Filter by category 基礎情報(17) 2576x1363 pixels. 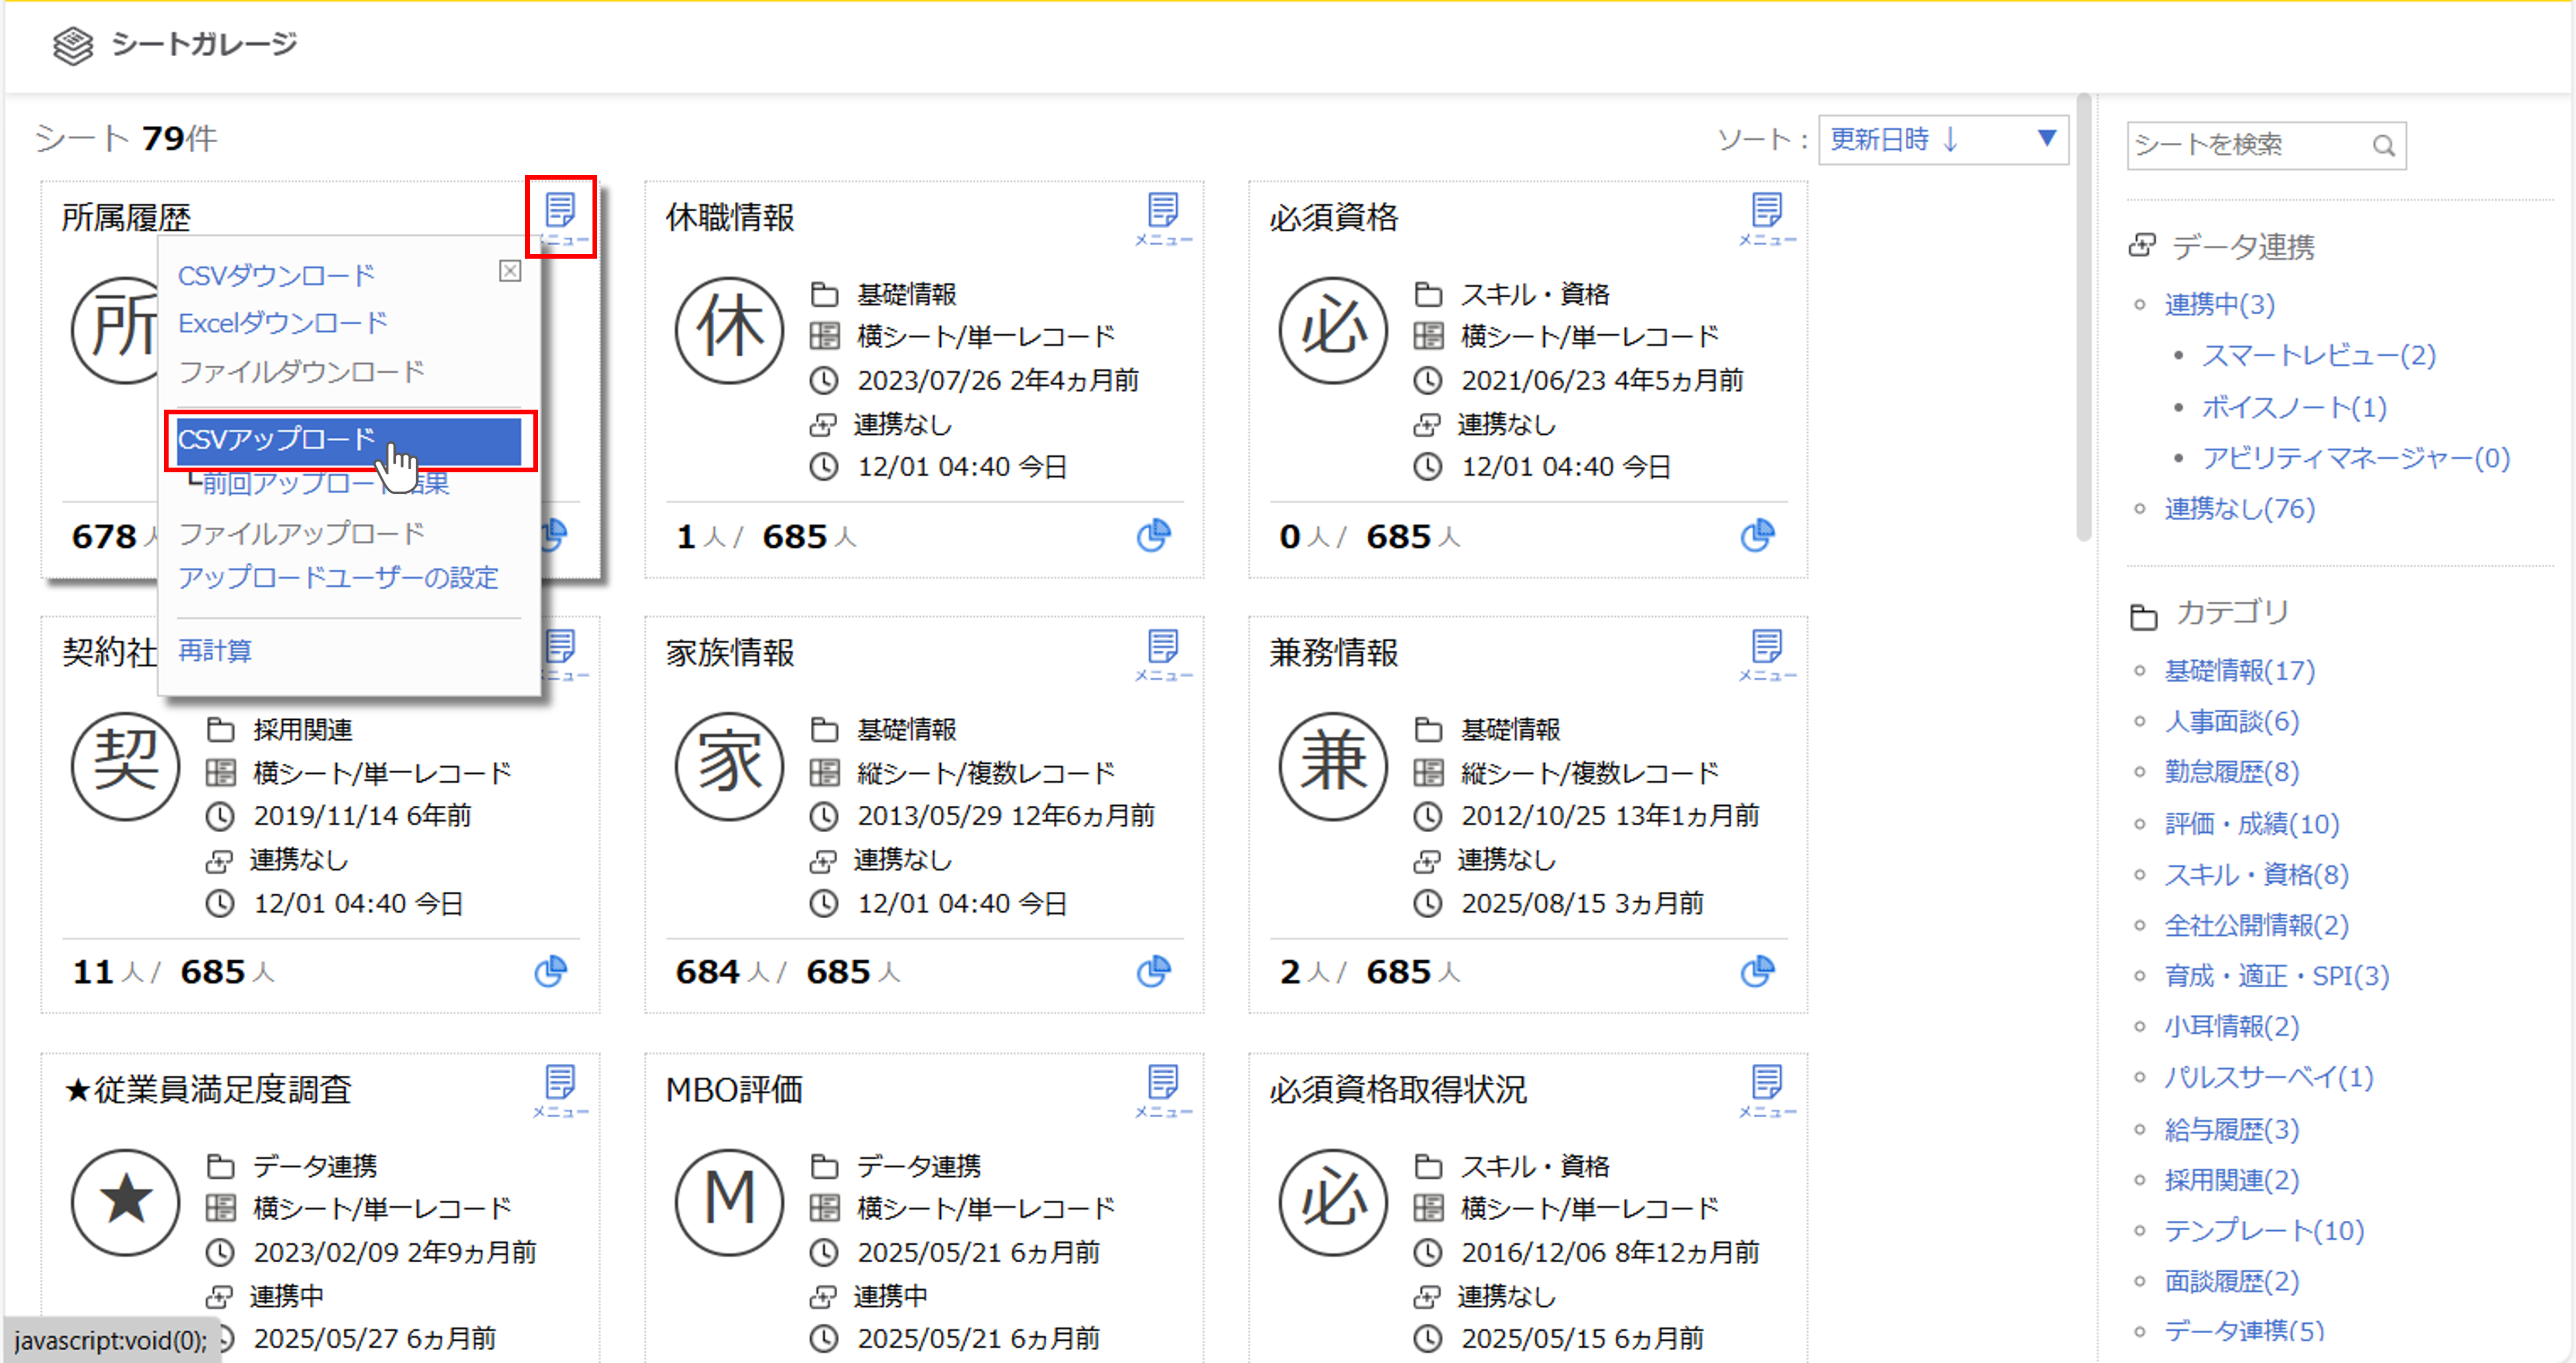[x=2239, y=671]
